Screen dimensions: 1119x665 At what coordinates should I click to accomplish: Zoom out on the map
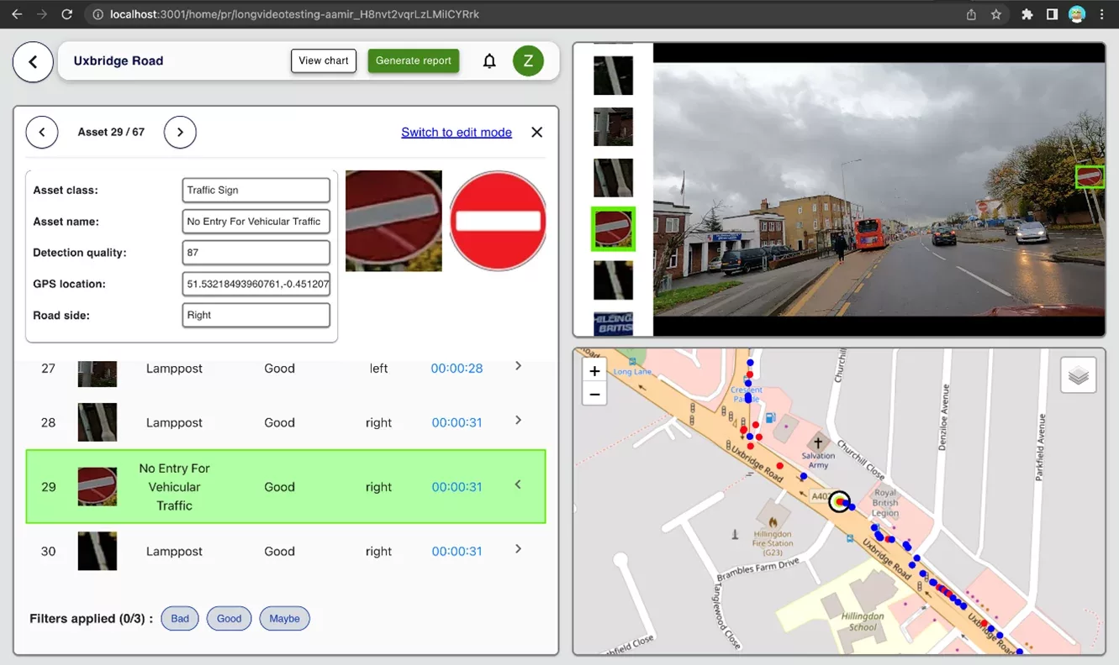(x=594, y=394)
